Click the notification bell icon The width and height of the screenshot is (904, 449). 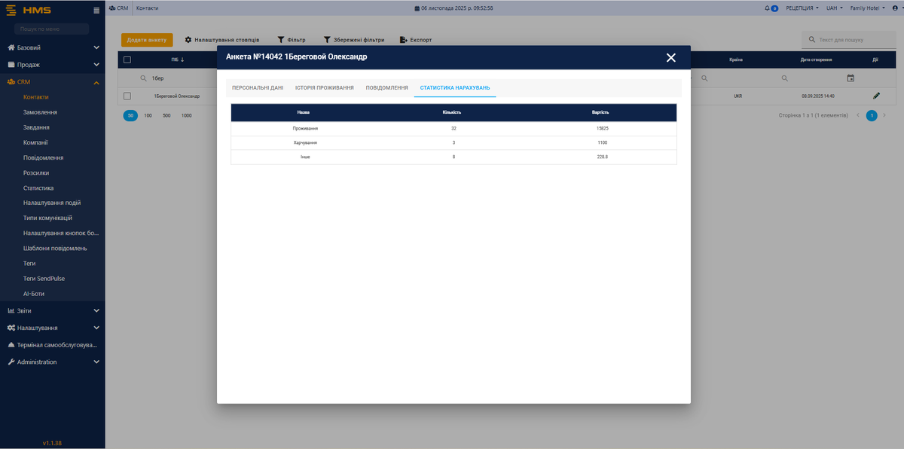click(768, 8)
